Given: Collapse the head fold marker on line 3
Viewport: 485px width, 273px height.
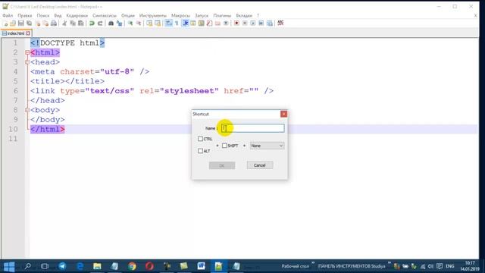Looking at the screenshot, I should [27, 62].
